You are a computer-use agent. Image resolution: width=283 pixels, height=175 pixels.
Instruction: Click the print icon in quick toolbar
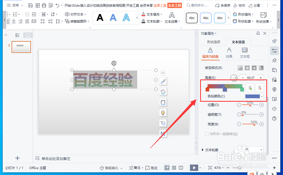point(44,5)
